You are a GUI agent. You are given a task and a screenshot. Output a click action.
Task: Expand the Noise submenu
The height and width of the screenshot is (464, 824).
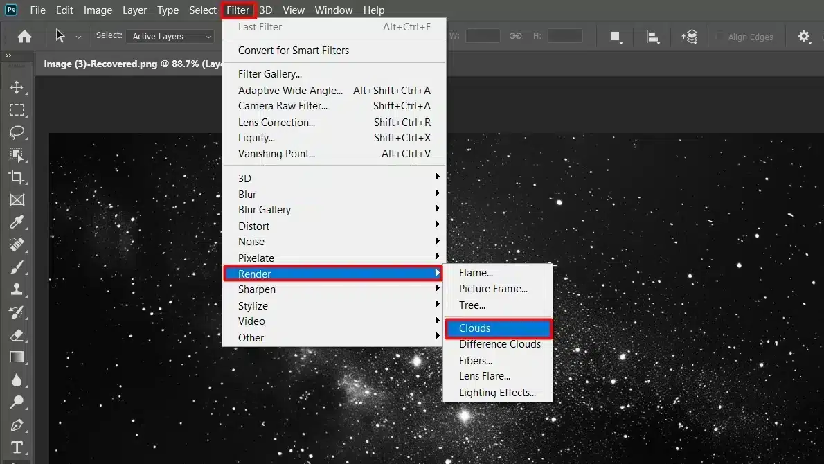(334, 241)
